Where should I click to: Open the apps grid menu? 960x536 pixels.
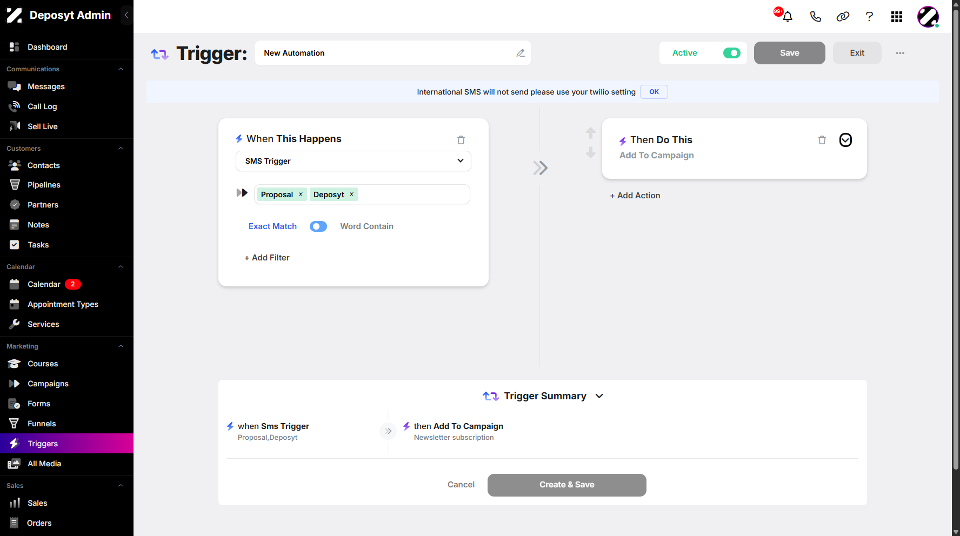[897, 17]
